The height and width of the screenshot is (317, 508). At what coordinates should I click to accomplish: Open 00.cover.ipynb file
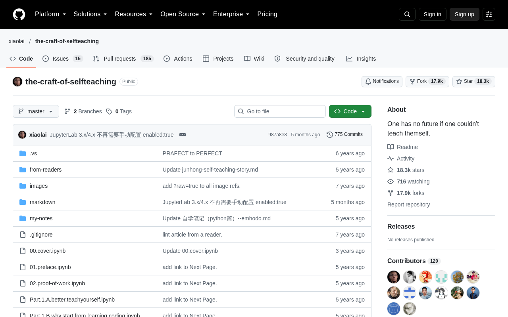click(48, 251)
